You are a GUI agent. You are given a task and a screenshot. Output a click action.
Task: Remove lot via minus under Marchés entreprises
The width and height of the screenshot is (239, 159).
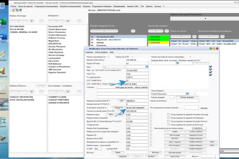[x=133, y=31]
